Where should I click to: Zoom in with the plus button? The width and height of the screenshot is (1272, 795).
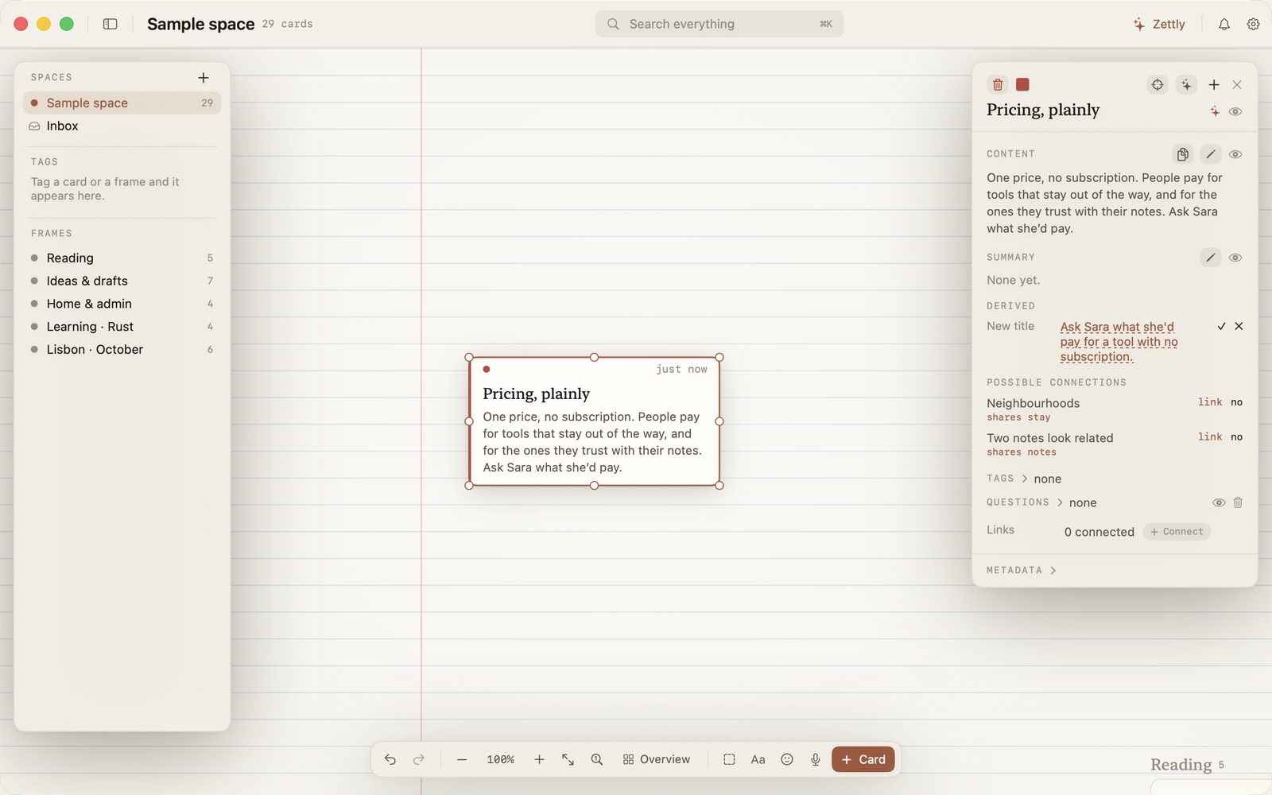(539, 759)
